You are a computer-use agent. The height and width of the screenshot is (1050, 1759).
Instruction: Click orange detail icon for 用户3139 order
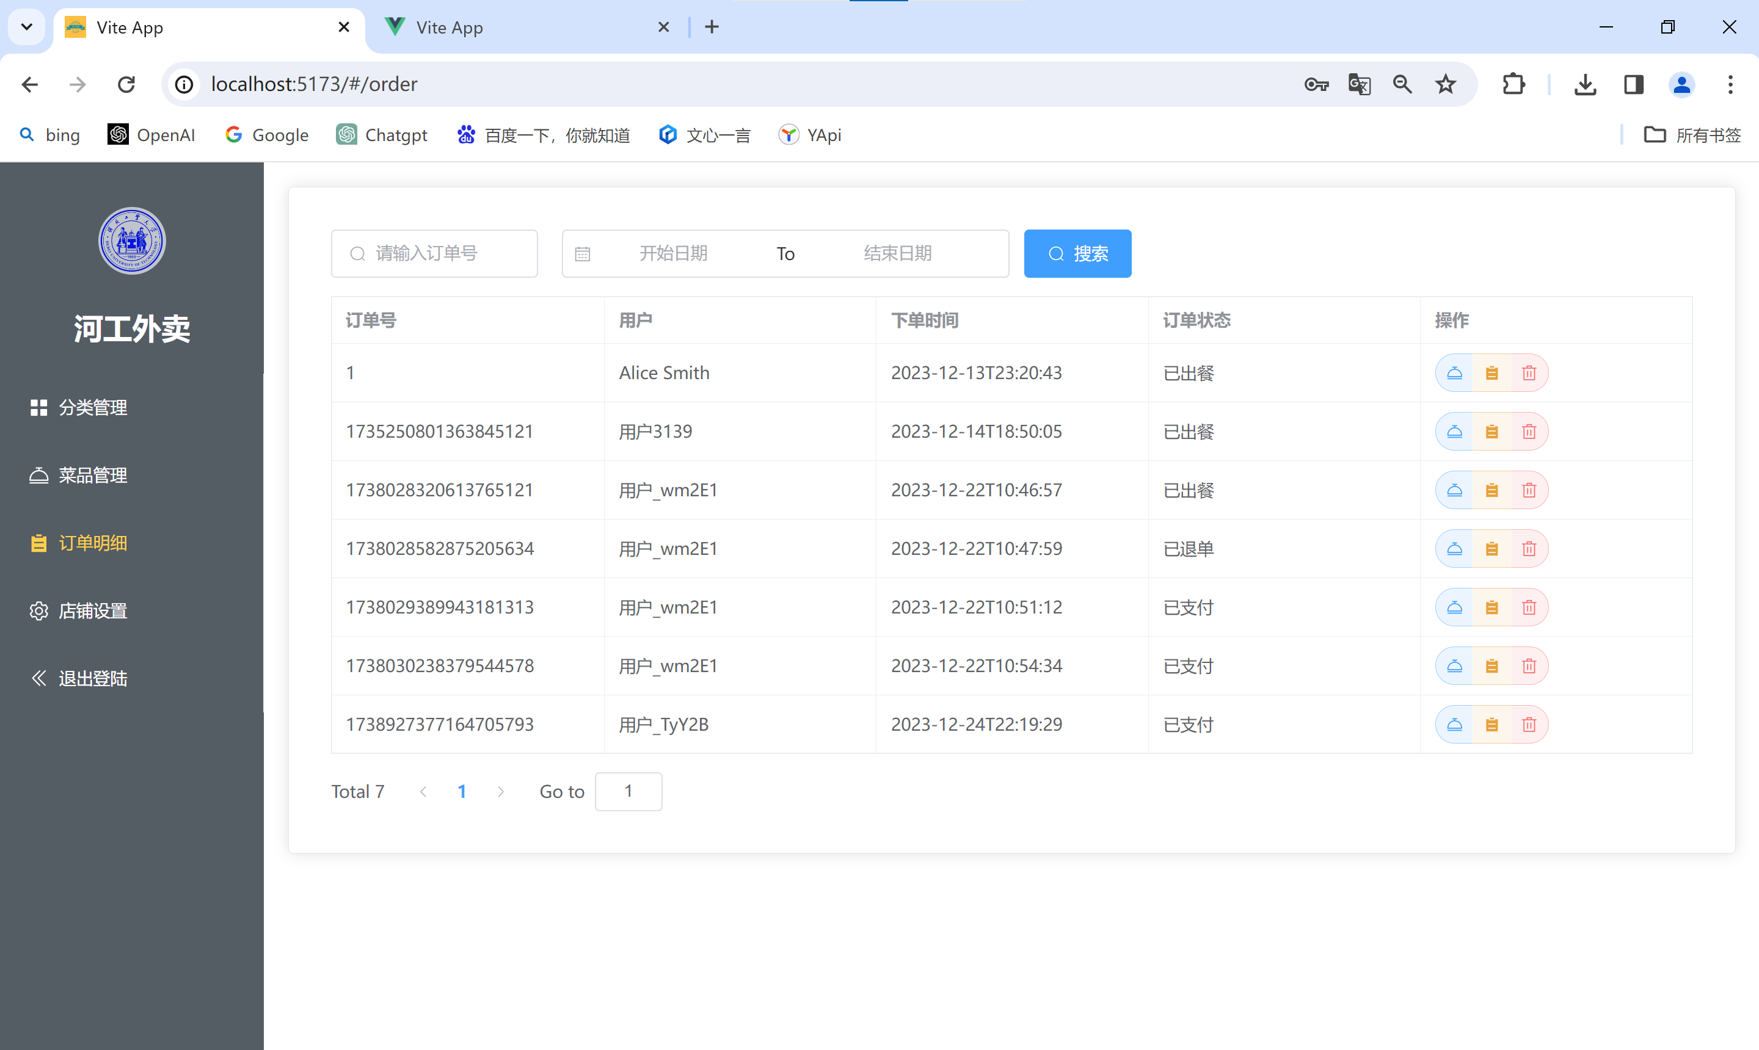coord(1491,432)
